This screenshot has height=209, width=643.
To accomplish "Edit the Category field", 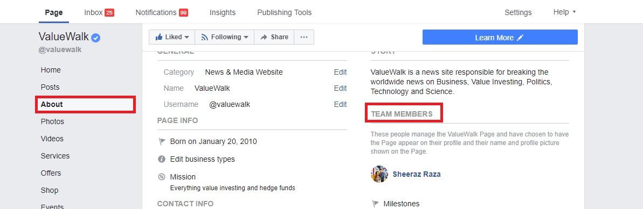I will tap(340, 72).
